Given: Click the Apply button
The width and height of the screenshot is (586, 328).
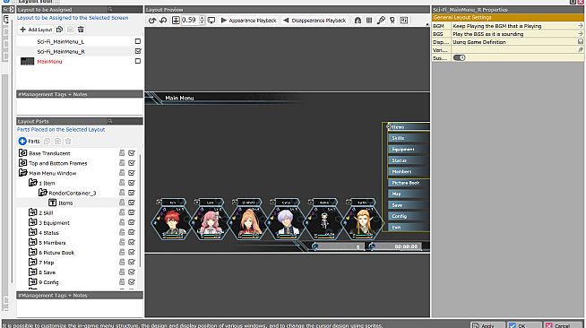Looking at the screenshot, I should coord(487,324).
